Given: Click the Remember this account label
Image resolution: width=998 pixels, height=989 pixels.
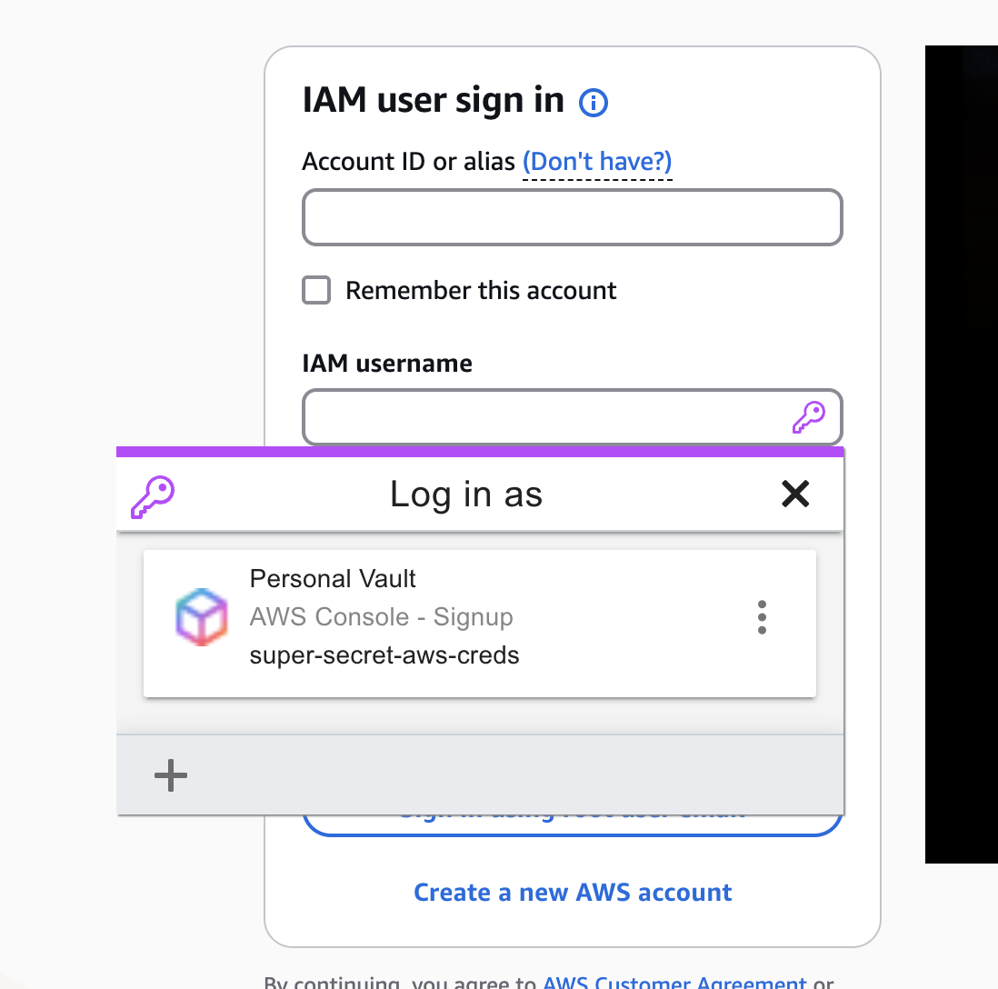Looking at the screenshot, I should pyautogui.click(x=481, y=291).
